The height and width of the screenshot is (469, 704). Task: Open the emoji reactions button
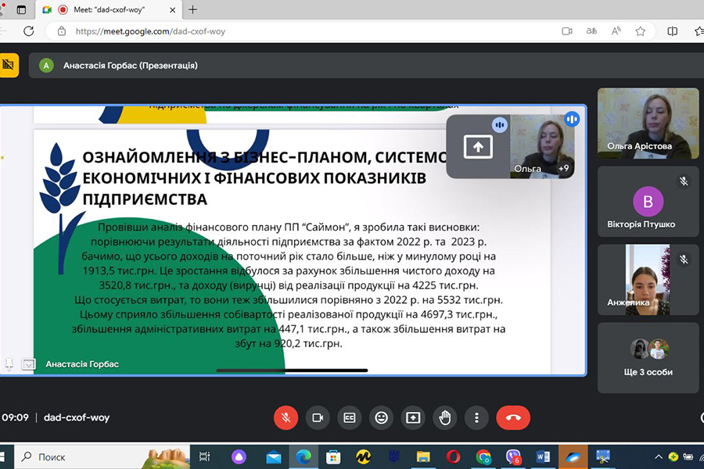click(x=381, y=418)
